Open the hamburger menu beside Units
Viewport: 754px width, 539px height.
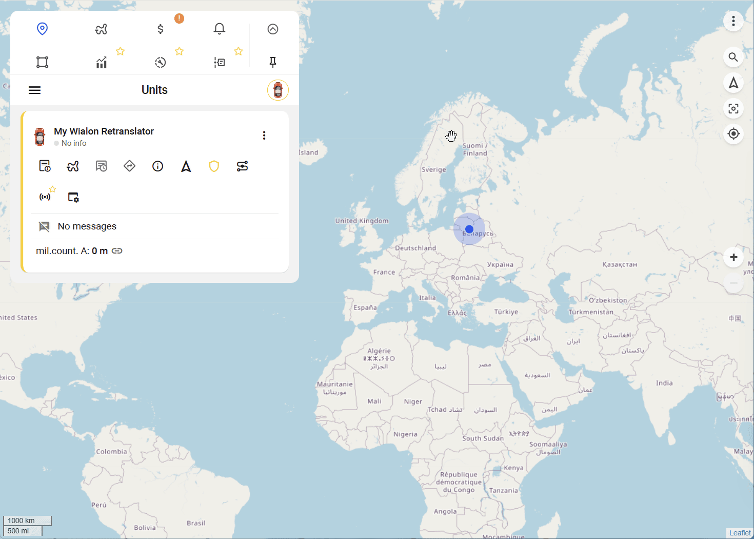point(35,90)
